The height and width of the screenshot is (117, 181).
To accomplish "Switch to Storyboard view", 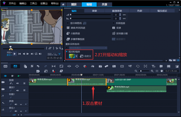I will pyautogui.click(x=5, y=66).
